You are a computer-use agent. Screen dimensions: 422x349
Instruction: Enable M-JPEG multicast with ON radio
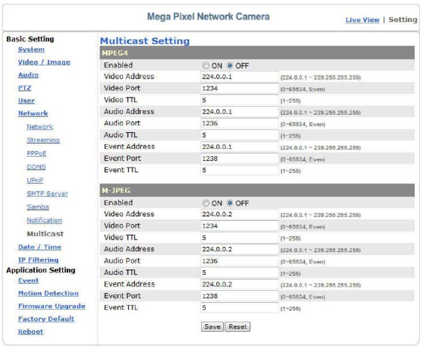coord(206,203)
